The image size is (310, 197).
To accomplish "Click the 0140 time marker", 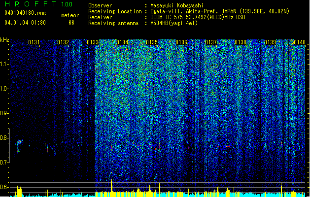I will pyautogui.click(x=300, y=42).
